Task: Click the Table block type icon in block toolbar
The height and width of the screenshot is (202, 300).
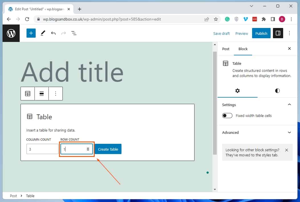Action: click(x=28, y=93)
